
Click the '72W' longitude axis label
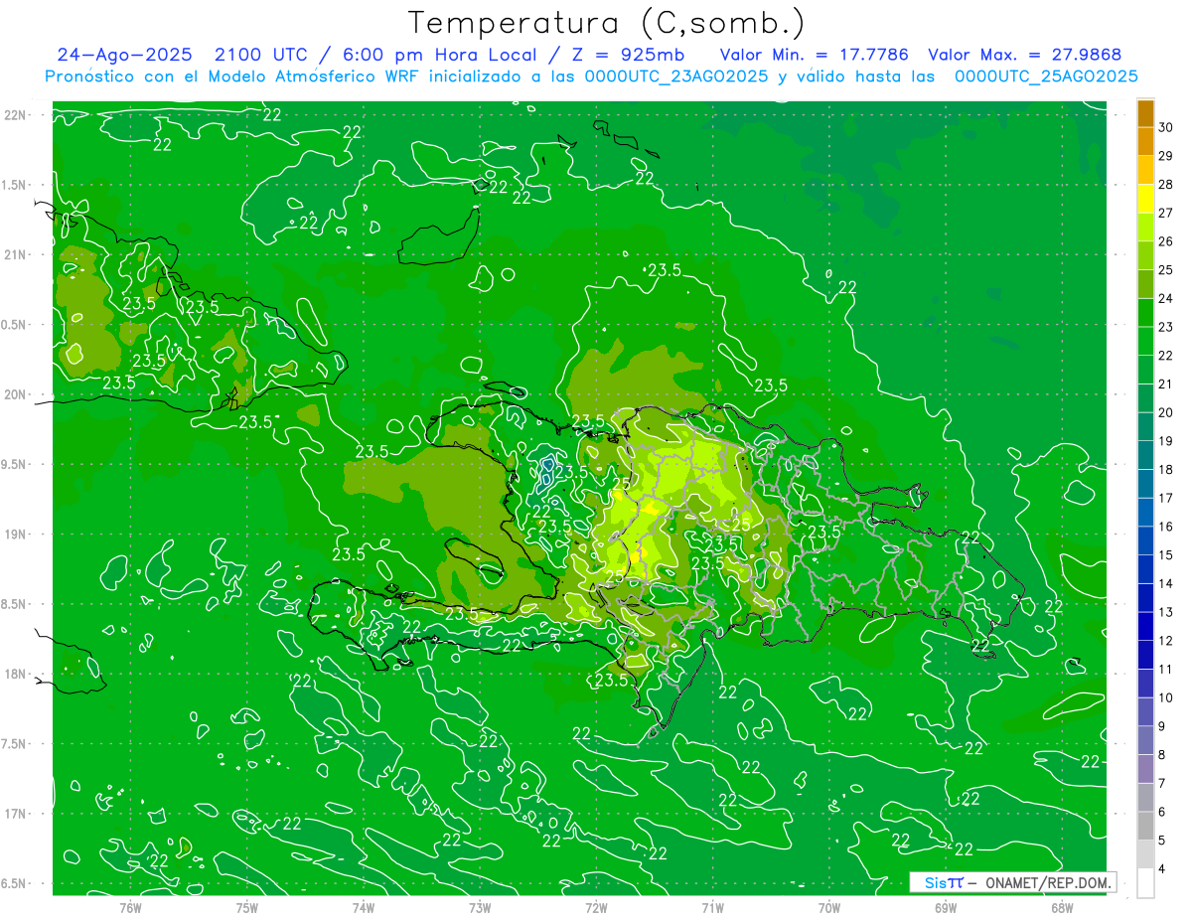click(x=596, y=907)
